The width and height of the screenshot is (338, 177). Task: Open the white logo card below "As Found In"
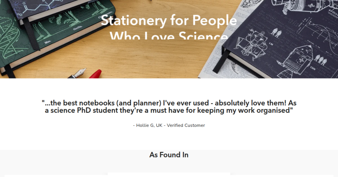[169, 174]
